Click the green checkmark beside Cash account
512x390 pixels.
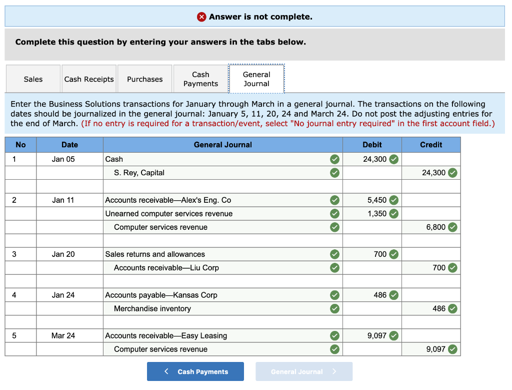(334, 159)
